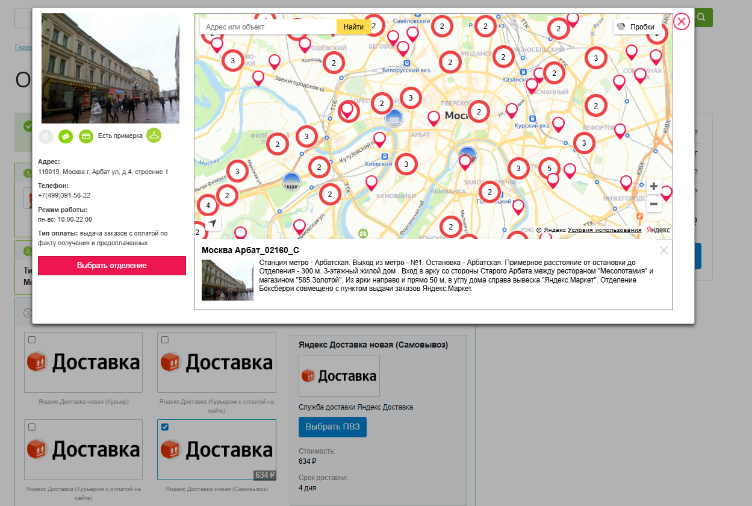Click the address 119019, Москва г, Арбат ул
752x506 pixels.
(x=103, y=172)
